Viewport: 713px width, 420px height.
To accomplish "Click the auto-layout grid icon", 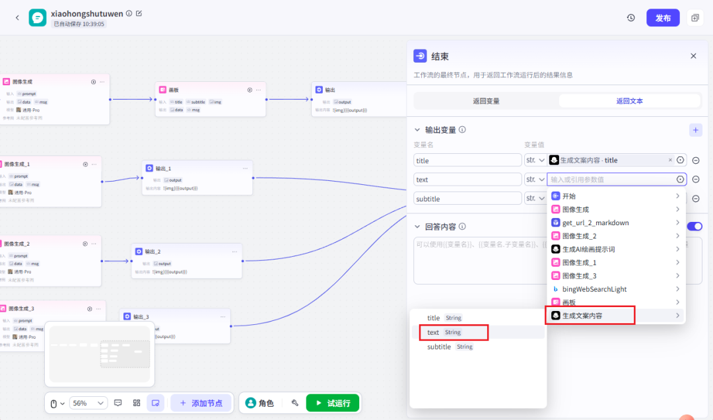I will point(137,403).
